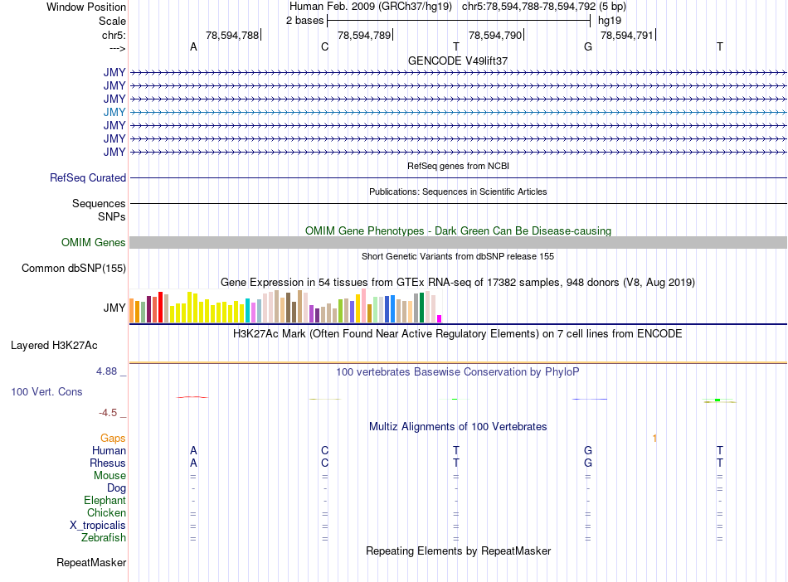
Task: Click base C in the reference sequence row
Action: click(x=324, y=46)
